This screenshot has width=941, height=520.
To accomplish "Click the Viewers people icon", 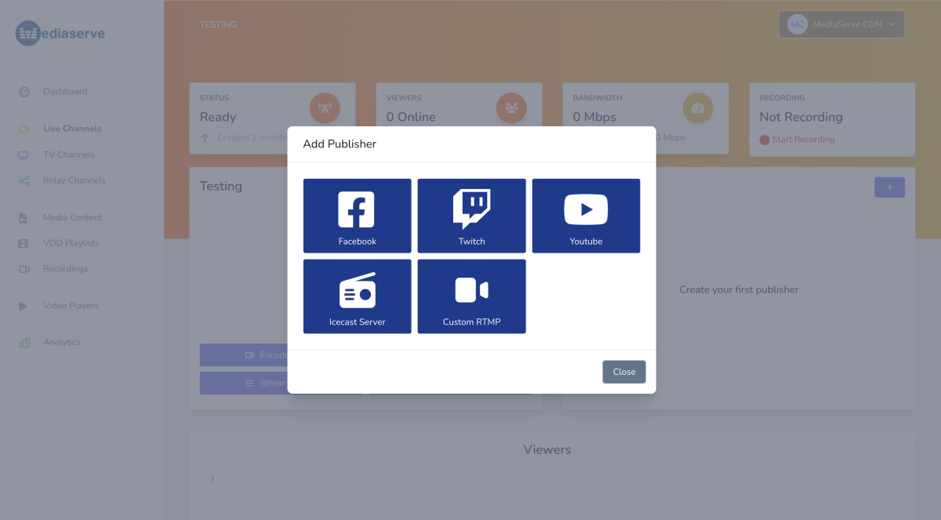I will tap(511, 108).
